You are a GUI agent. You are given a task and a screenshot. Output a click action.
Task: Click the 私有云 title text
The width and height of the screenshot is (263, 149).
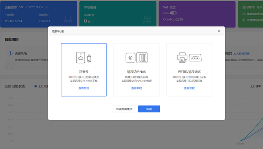(84, 72)
